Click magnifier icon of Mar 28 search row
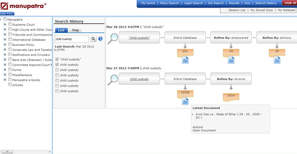 (x=113, y=39)
